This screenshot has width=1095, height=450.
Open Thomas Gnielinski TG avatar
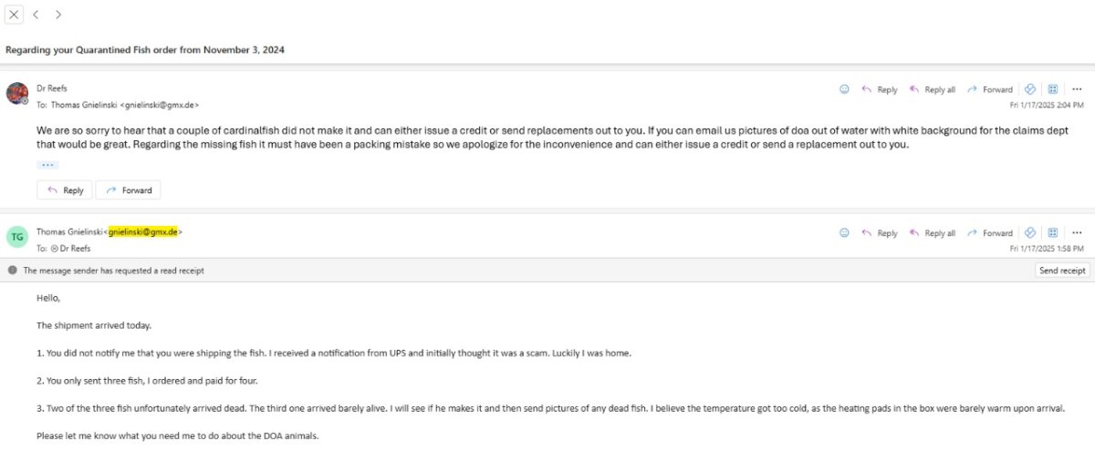pyautogui.click(x=17, y=237)
